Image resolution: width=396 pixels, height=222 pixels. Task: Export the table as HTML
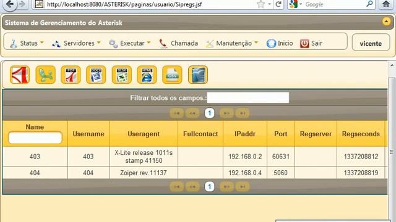[x=147, y=75]
